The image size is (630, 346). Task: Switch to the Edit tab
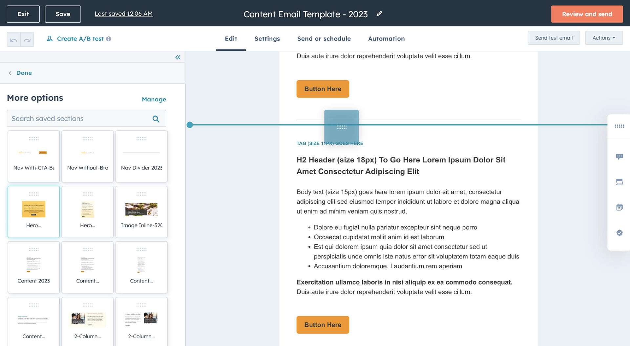pyautogui.click(x=231, y=39)
